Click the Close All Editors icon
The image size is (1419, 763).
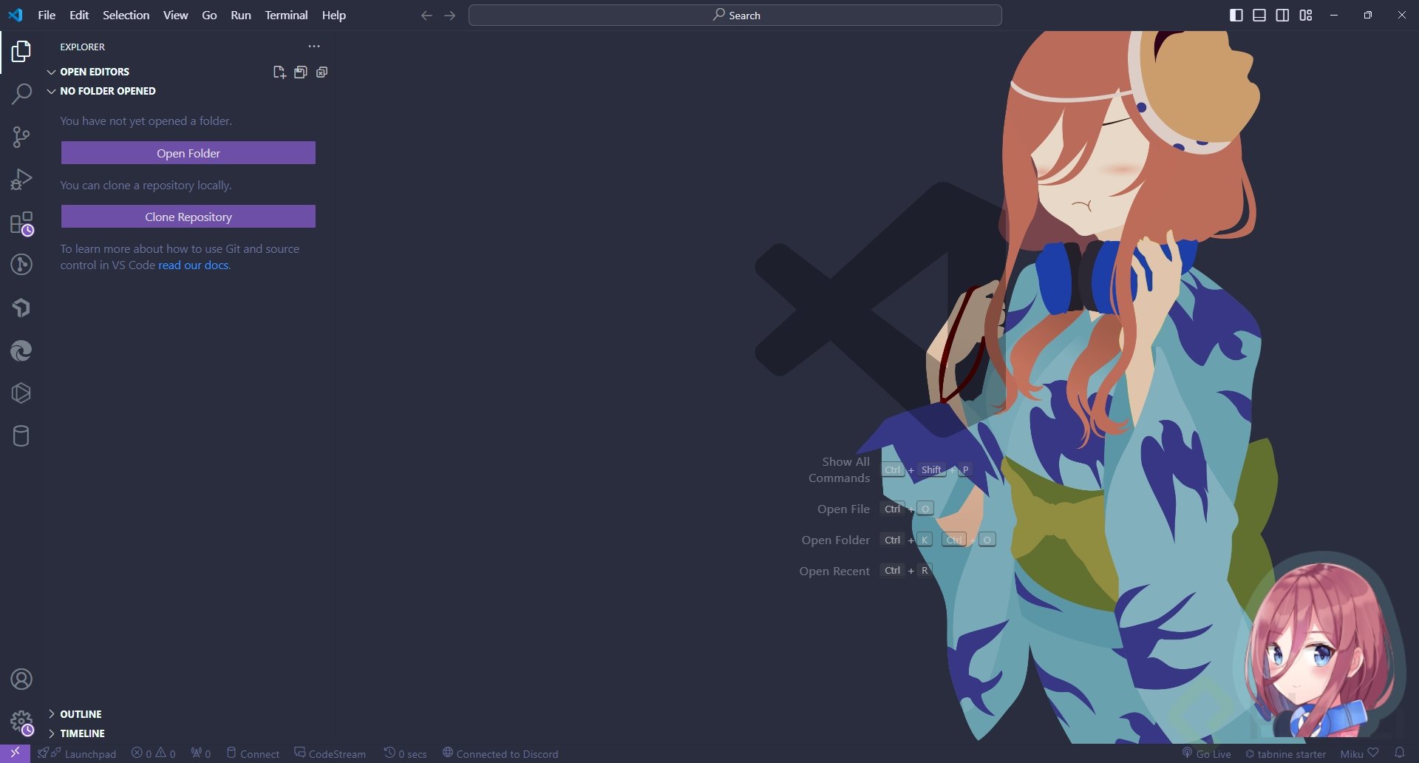(322, 72)
